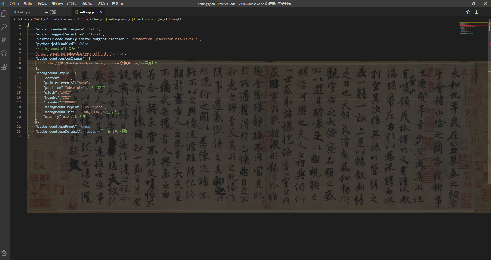Screen dimensions: 491x260
Task: Open the height breadcrumb dropdown
Action: (x=176, y=19)
